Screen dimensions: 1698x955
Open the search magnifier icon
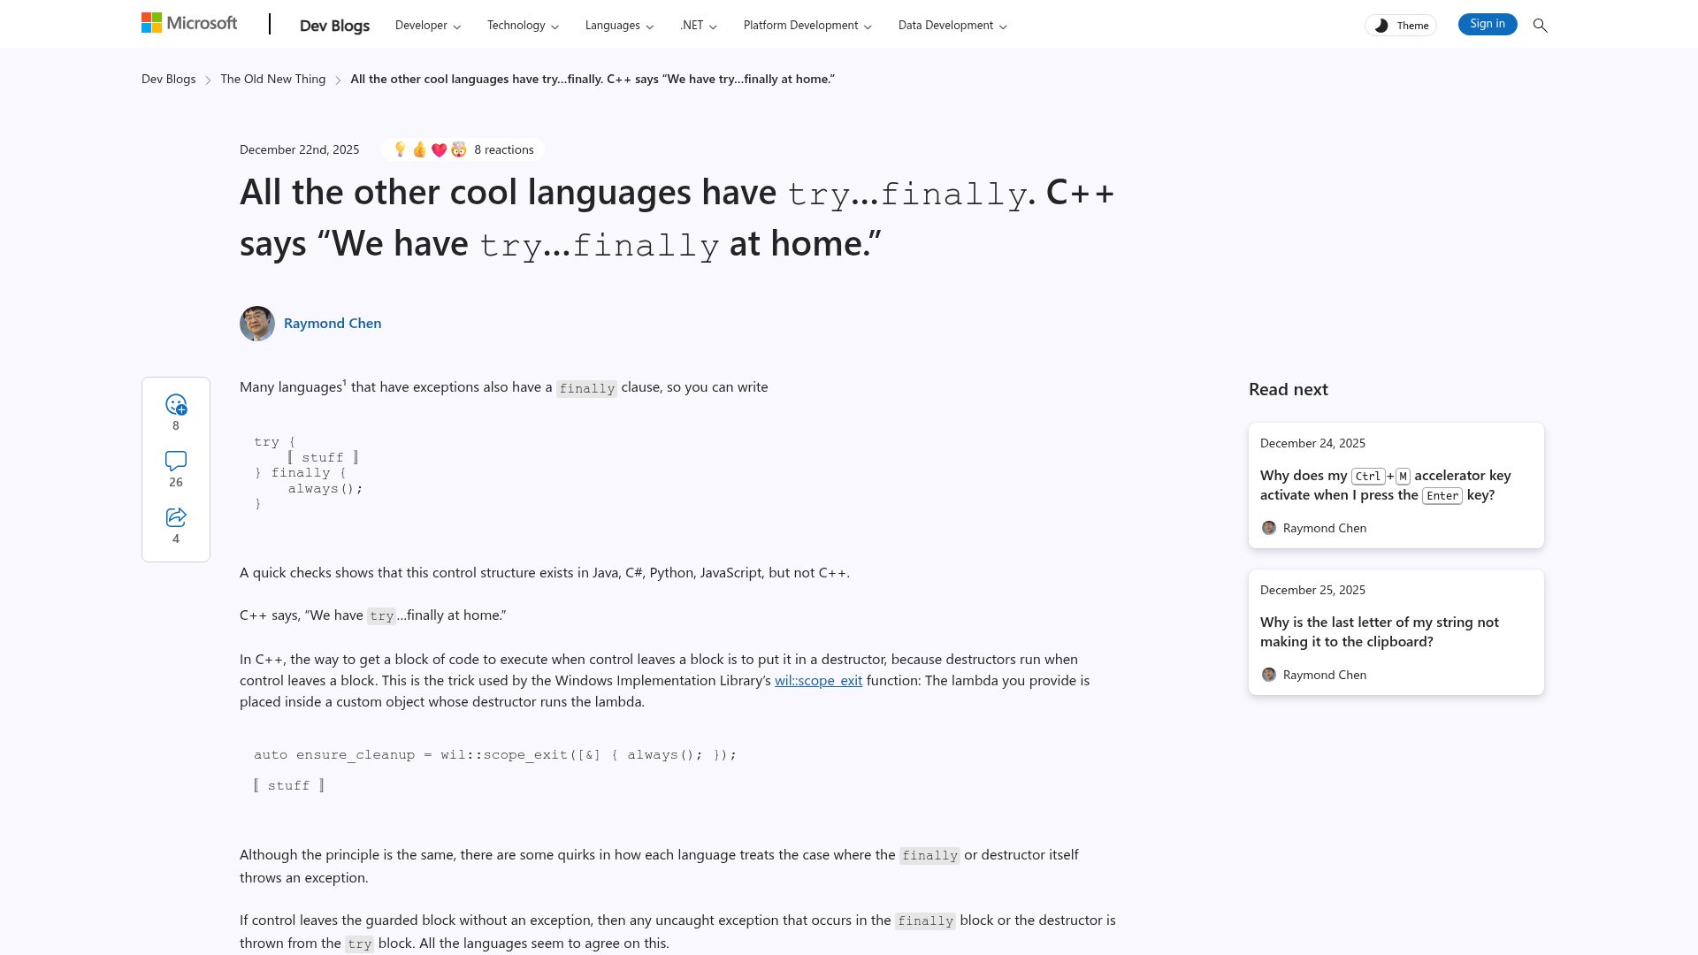pyautogui.click(x=1540, y=26)
